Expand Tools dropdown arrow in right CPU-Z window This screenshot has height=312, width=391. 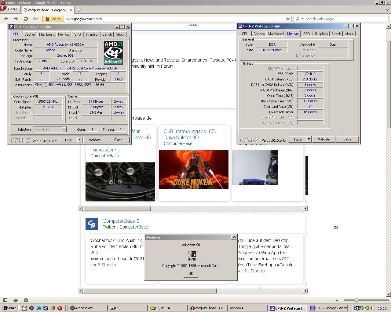pyautogui.click(x=309, y=139)
